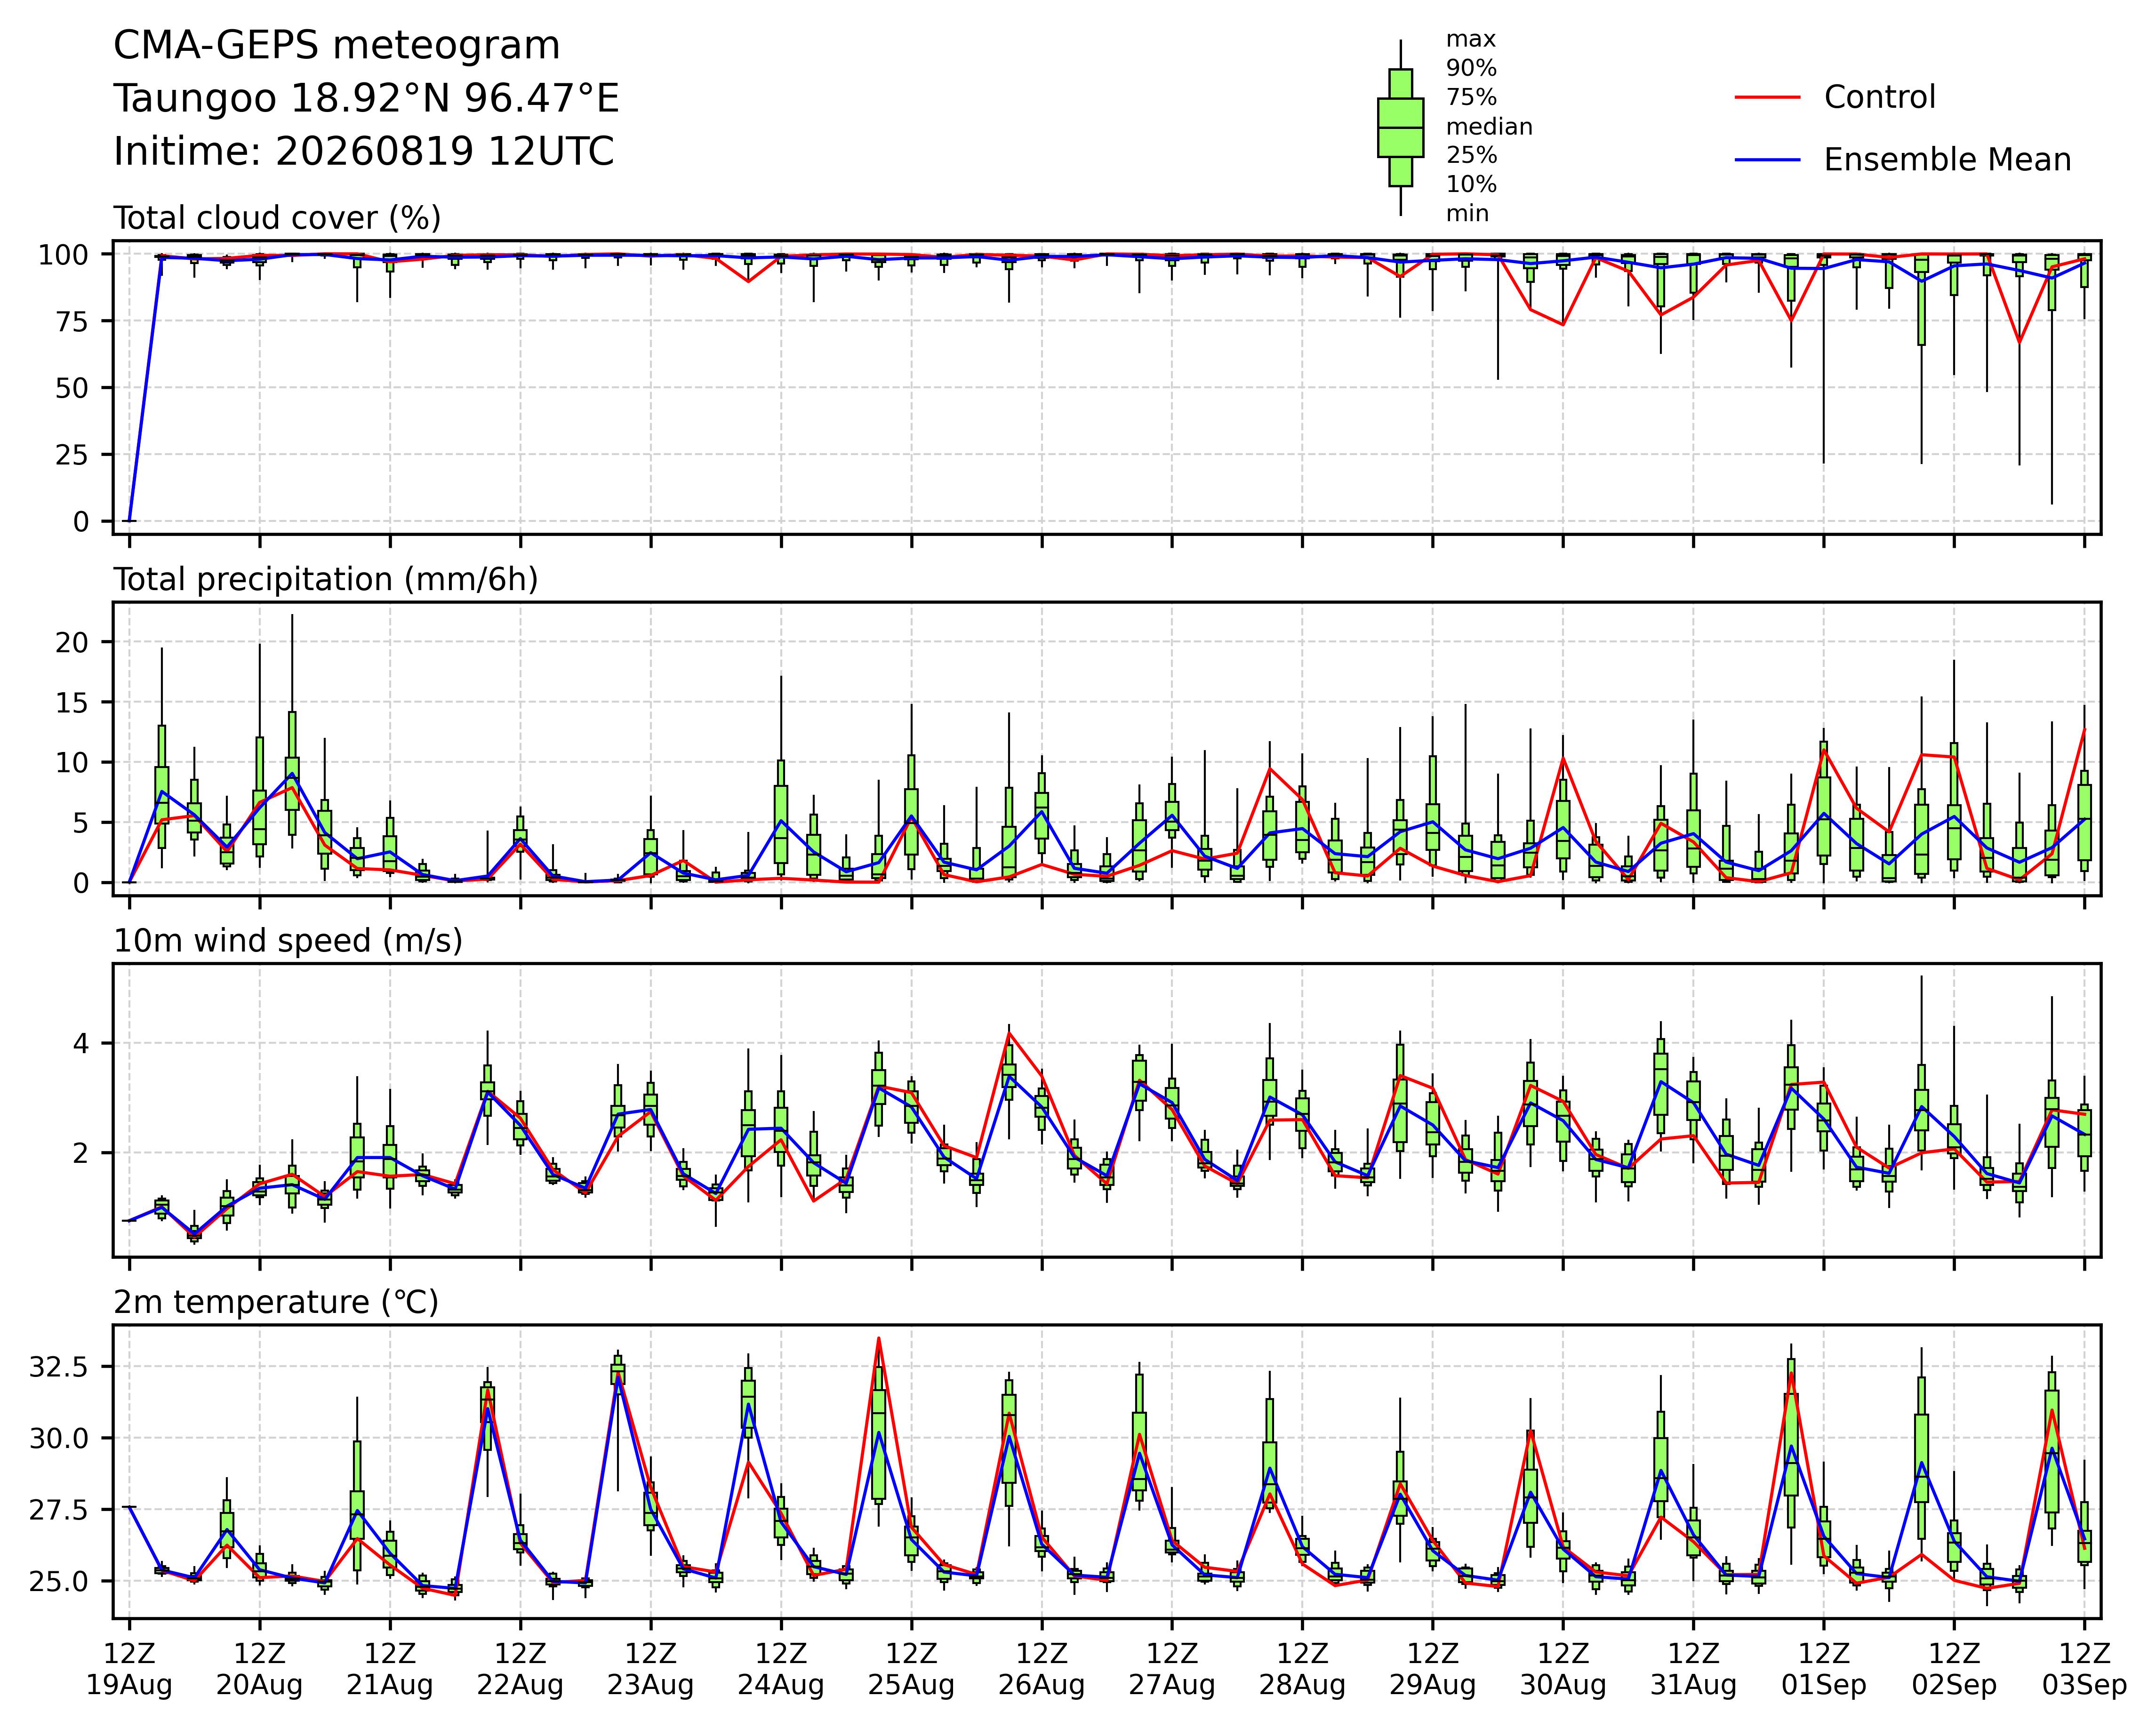
Task: Click the '12Z 28Aug' x-axis label
Action: click(1302, 1670)
